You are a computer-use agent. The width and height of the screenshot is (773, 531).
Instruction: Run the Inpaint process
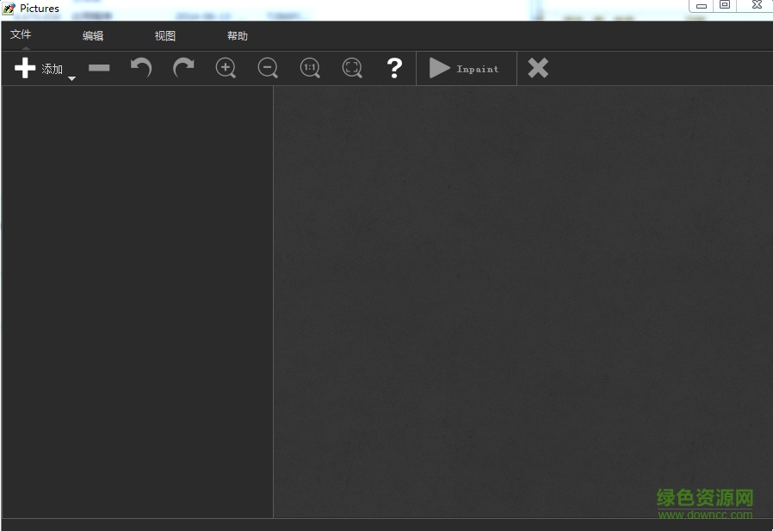pos(465,68)
